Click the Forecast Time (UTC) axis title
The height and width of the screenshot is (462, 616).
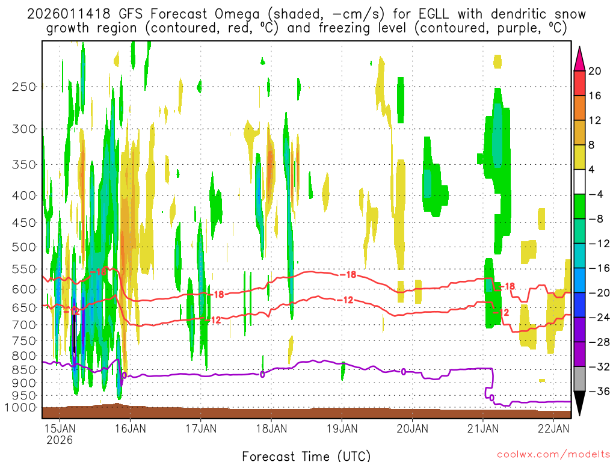306,456
